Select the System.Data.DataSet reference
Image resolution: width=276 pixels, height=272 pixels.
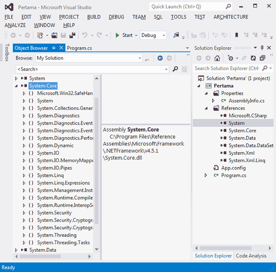(251, 146)
